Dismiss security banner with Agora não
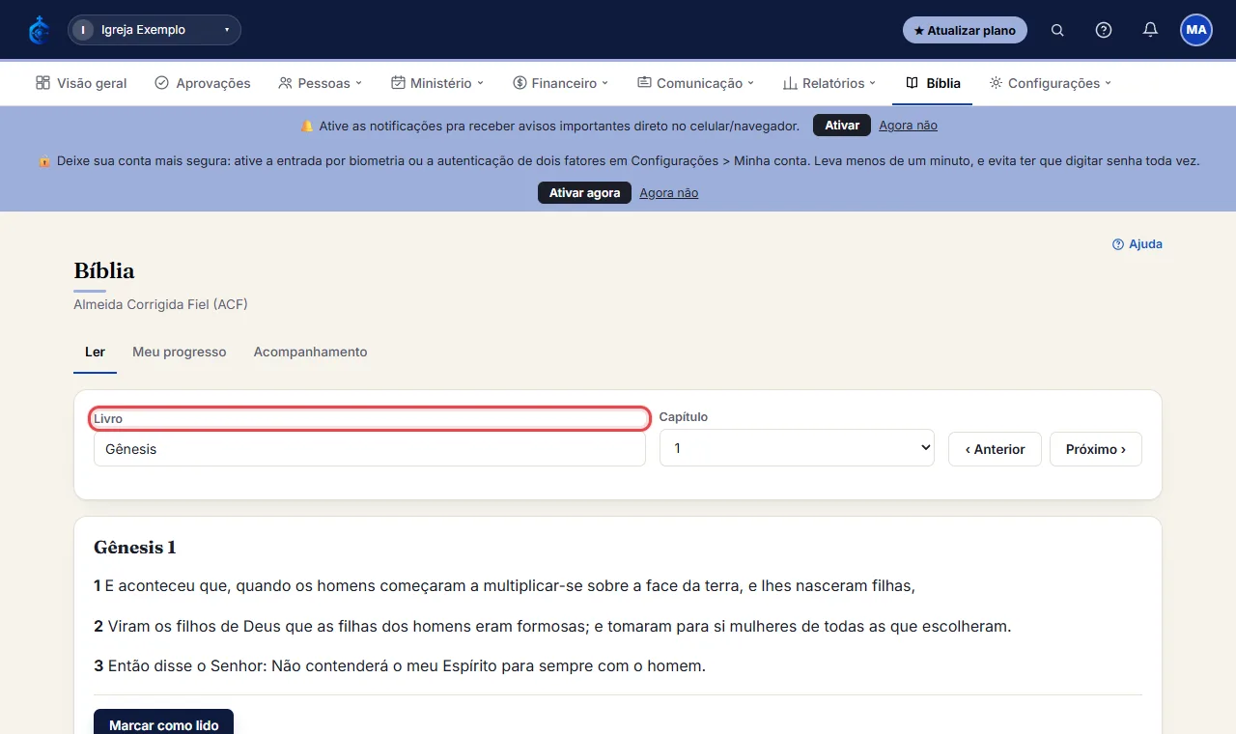This screenshot has width=1236, height=734. tap(668, 193)
